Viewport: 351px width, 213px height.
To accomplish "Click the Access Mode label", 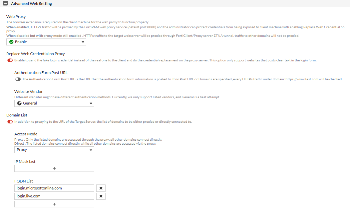I will coord(26,134).
